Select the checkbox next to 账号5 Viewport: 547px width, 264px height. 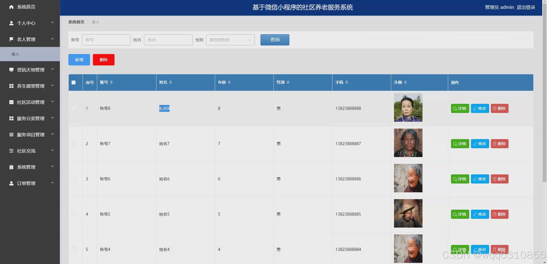[x=74, y=214]
